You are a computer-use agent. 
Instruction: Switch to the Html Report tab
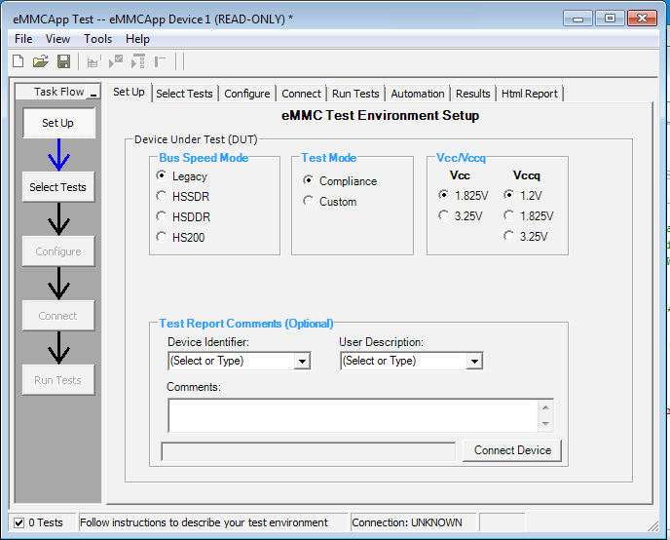coord(529,94)
